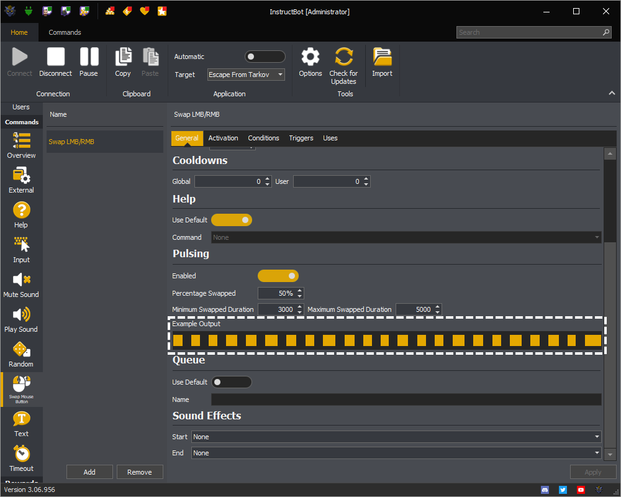Switch to the Triggers tab
This screenshot has width=621, height=497.
tap(301, 138)
